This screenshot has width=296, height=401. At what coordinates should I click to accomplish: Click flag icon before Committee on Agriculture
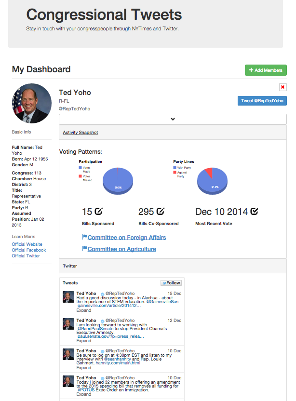(85, 248)
